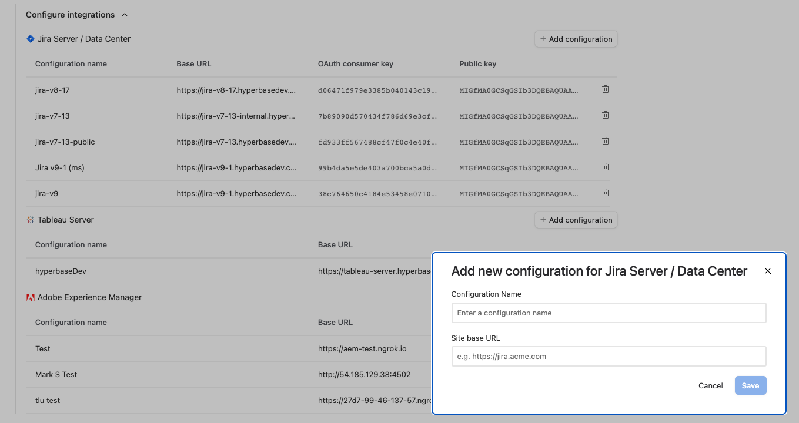799x423 pixels.
Task: Click the Test AEM configuration name
Action: [x=43, y=349]
